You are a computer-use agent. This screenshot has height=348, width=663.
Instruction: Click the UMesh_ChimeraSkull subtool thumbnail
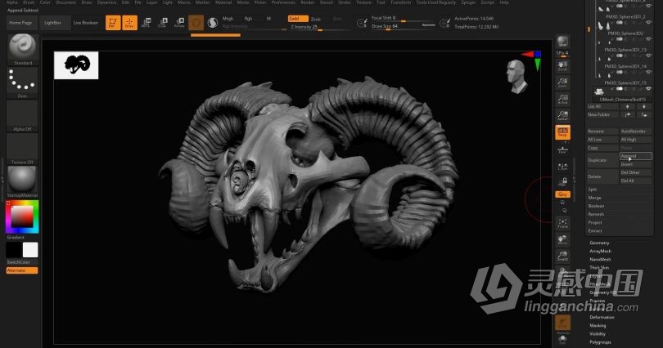(598, 91)
